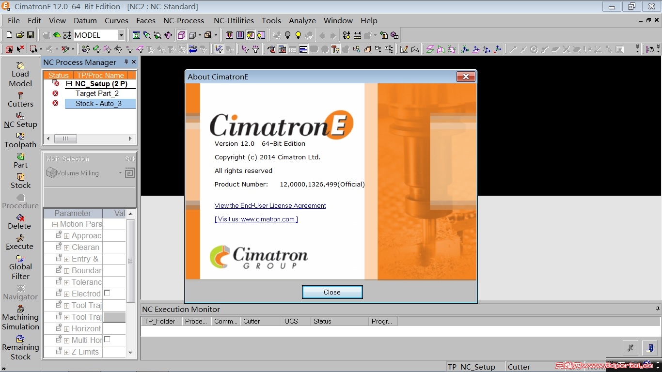Screen dimensions: 662x372
Task: Open the Curves menu
Action: click(x=116, y=20)
